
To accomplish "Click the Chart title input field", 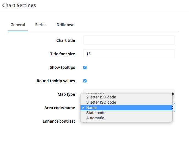I will [129, 40].
